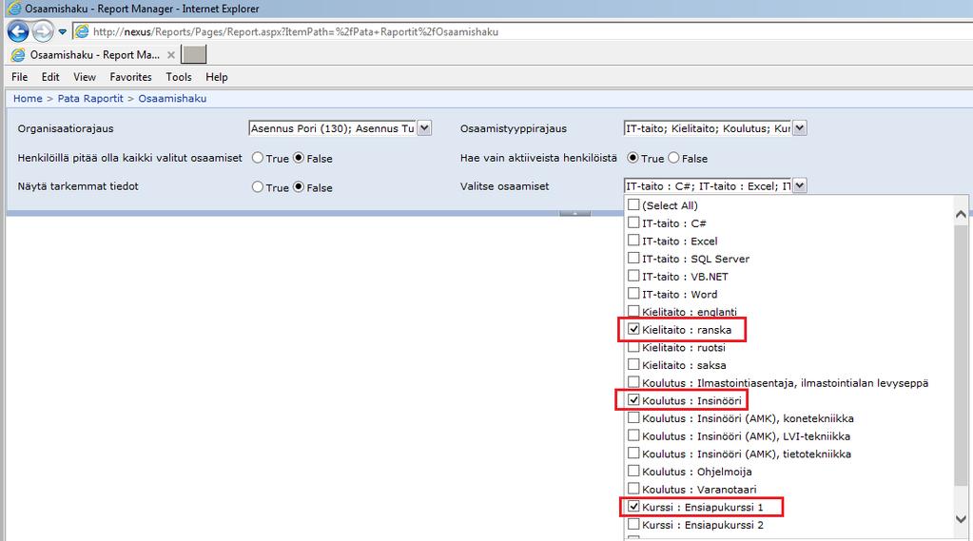This screenshot has height=541, width=973.
Task: Collapse the parameter area toggle handle
Action: (x=574, y=213)
